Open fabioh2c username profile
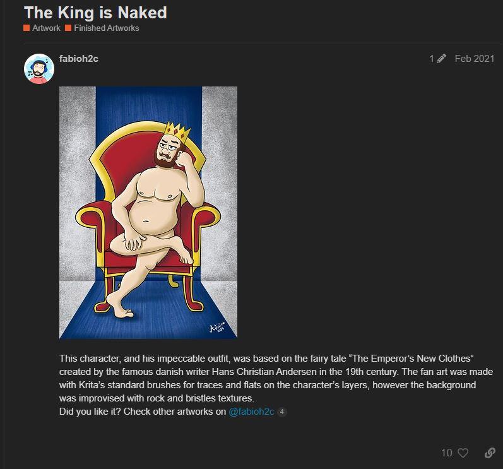Screen dimensions: 503x469 79,59
